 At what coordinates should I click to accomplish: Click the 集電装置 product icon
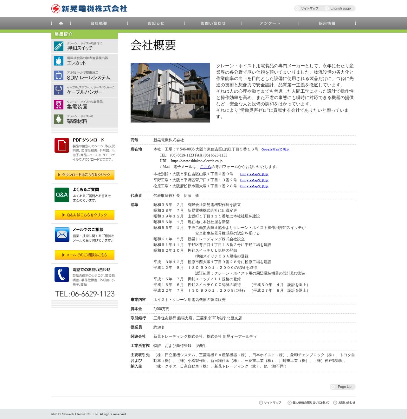(59, 104)
